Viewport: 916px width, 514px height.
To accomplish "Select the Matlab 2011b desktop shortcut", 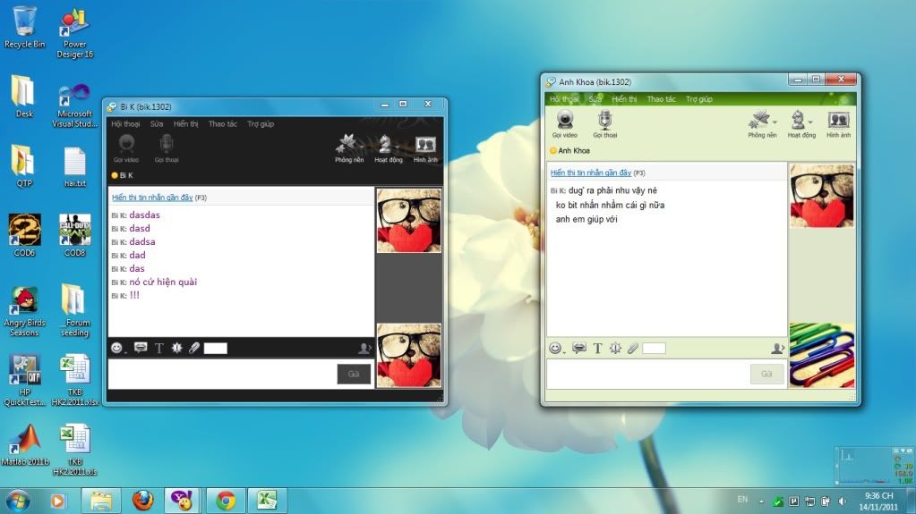I will tap(24, 445).
